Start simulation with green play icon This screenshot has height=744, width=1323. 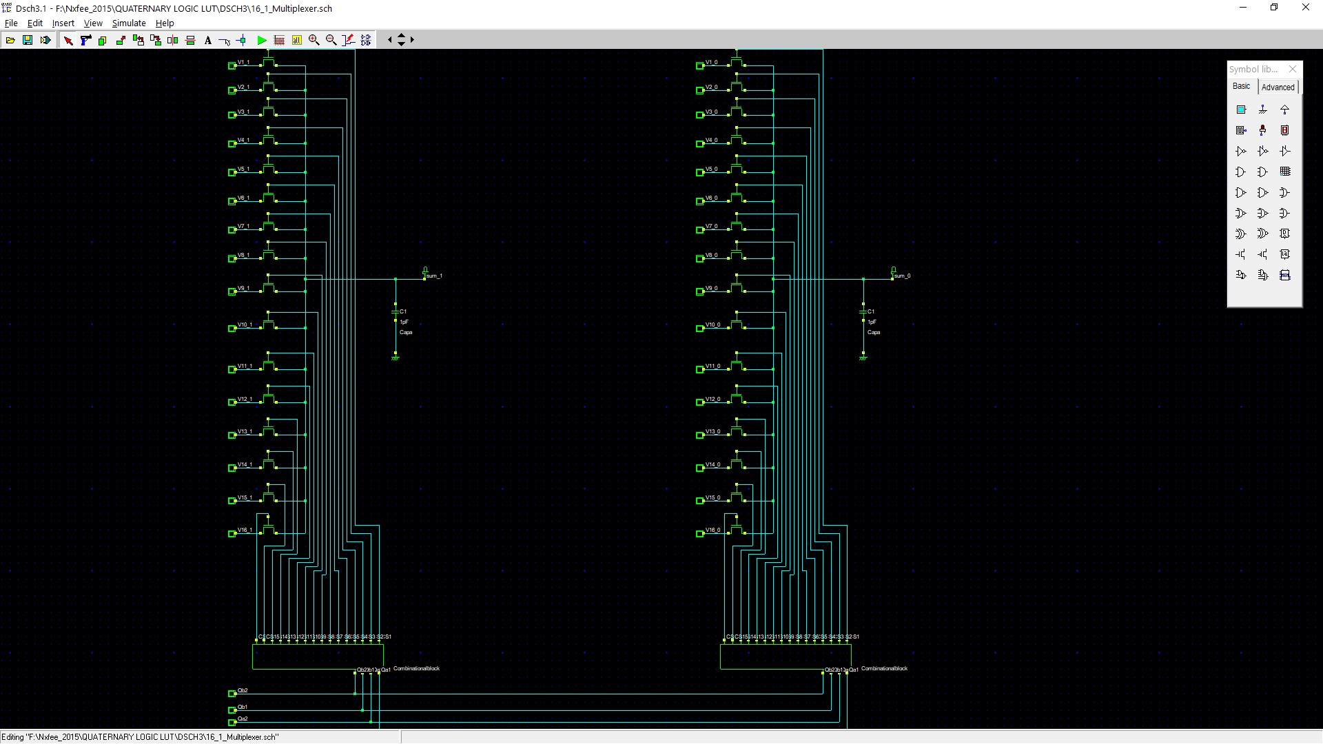click(262, 40)
